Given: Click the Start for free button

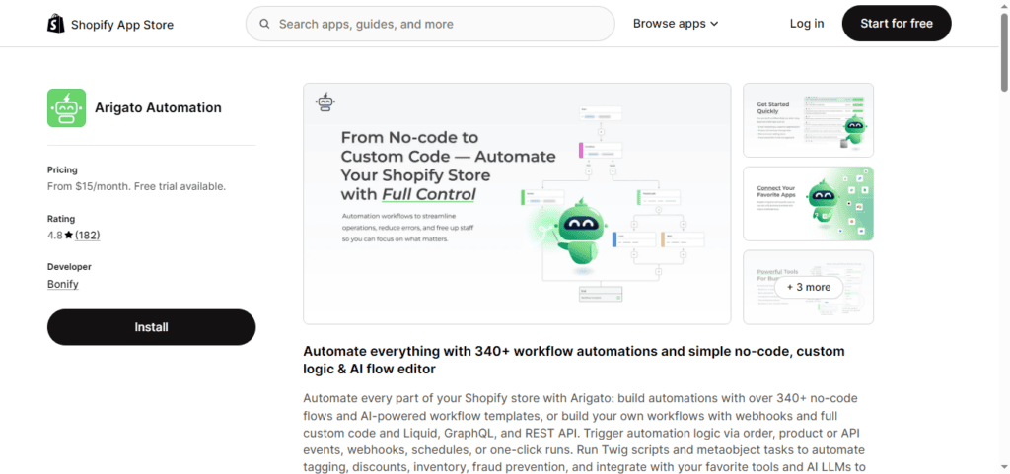Looking at the screenshot, I should (896, 23).
